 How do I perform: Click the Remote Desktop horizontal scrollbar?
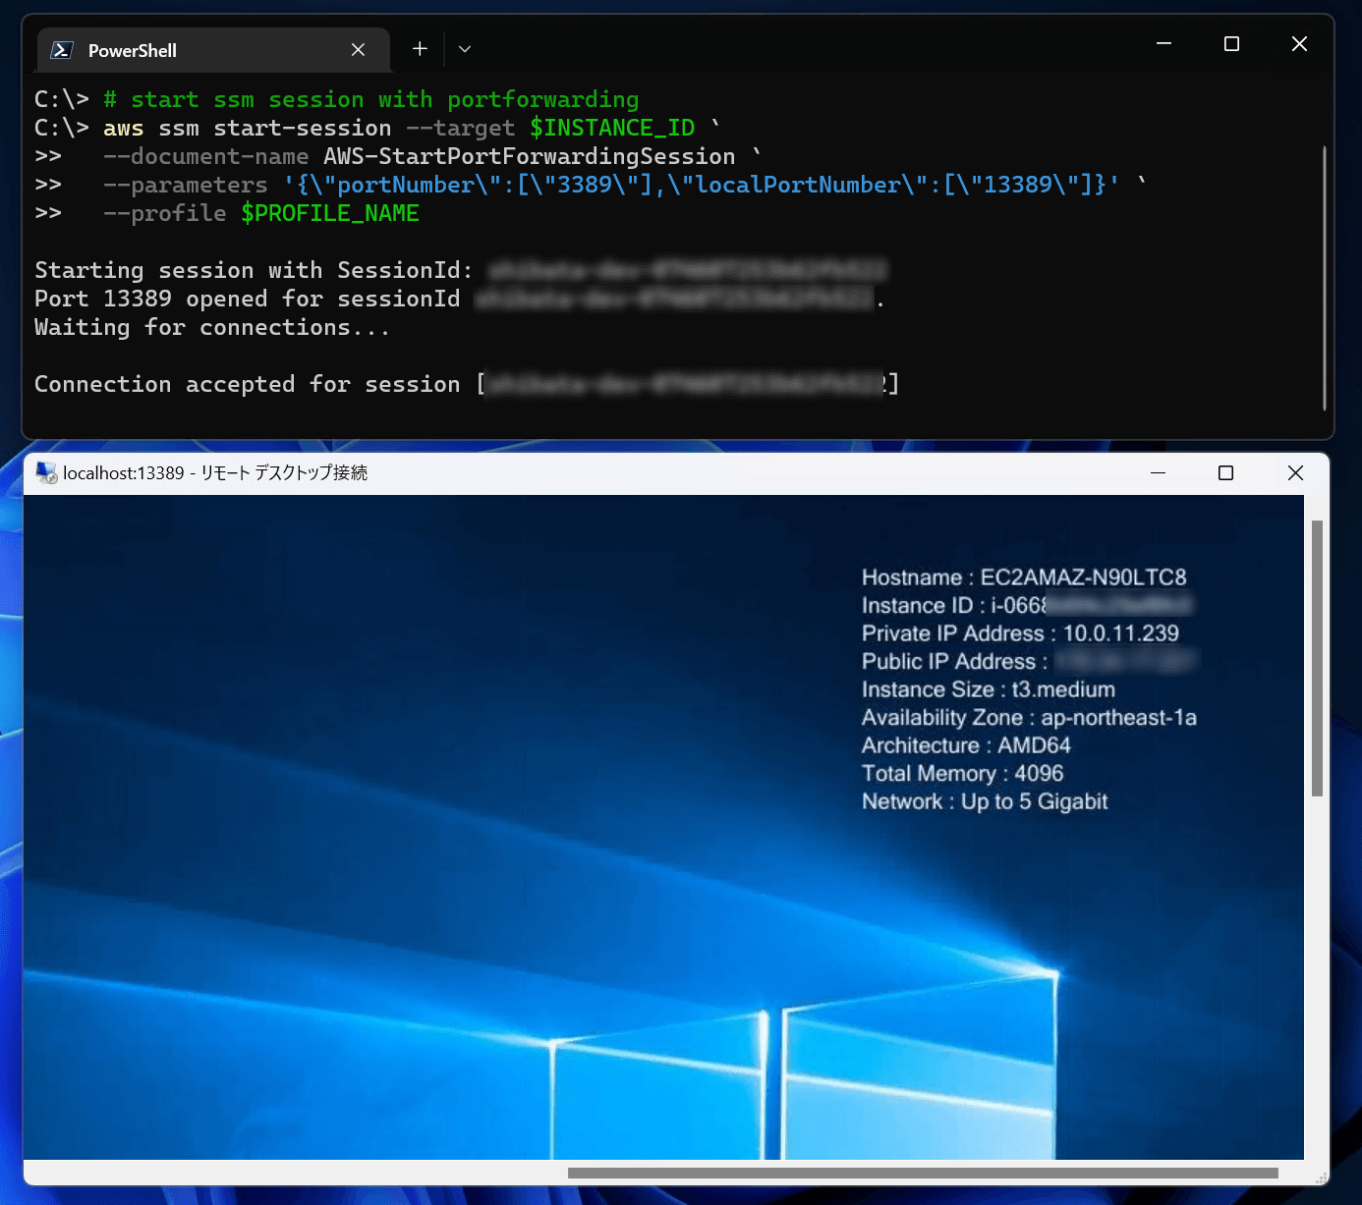click(x=923, y=1173)
